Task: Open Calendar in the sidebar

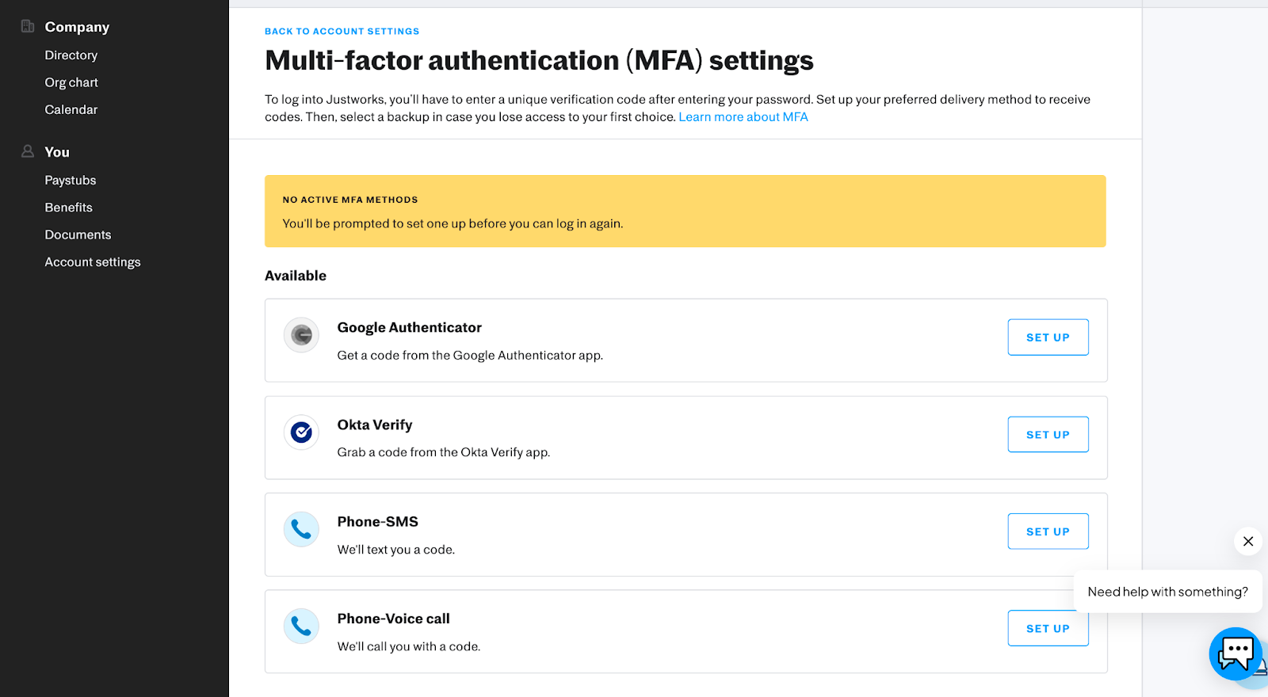Action: tap(71, 110)
